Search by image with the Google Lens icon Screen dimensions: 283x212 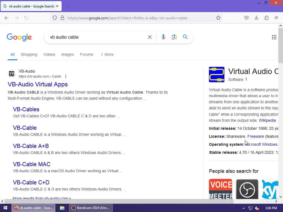[174, 37]
